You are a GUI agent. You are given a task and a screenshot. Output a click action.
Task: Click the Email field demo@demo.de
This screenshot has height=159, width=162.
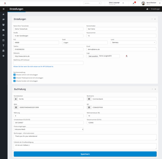(121, 49)
